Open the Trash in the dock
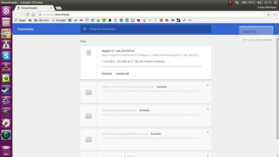Screen dimensions: 279x157 tap(6, 150)
